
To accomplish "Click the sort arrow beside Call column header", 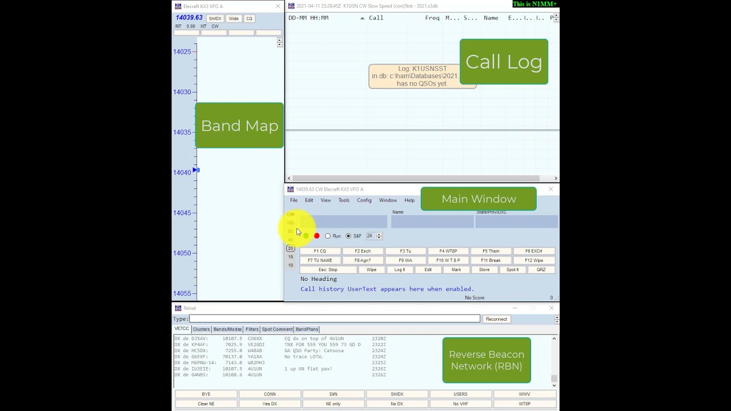I will point(362,18).
